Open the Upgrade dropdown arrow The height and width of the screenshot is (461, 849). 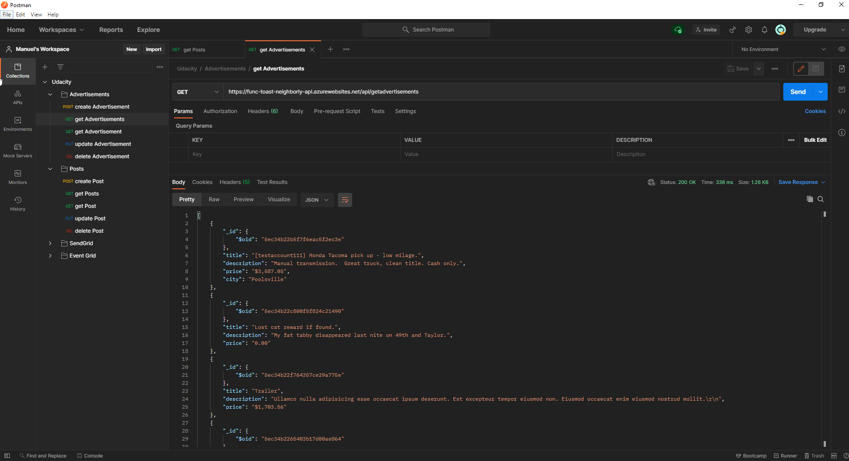coord(843,30)
